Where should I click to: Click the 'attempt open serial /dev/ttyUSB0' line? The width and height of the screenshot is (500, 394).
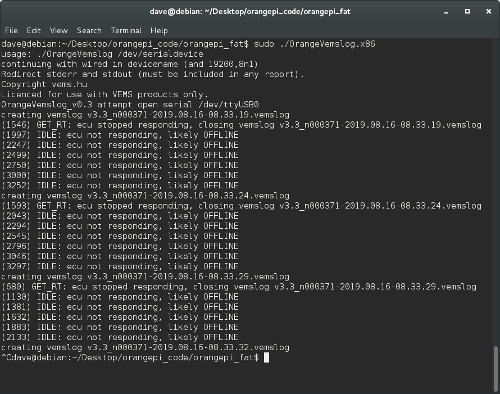tap(130, 105)
